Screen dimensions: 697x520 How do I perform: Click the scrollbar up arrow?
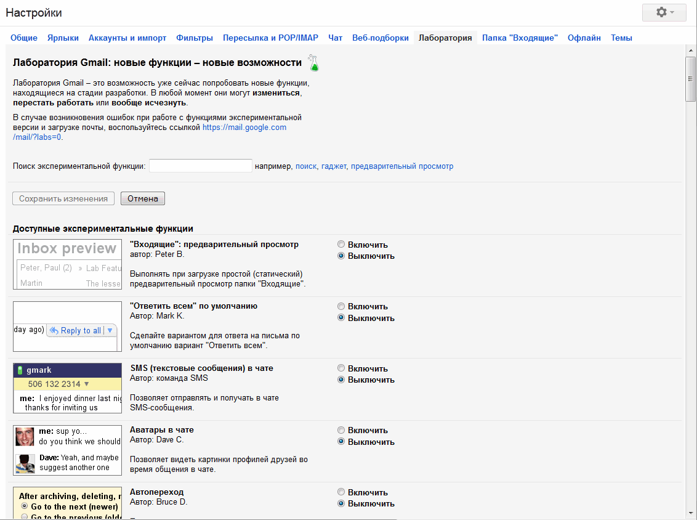pos(691,51)
